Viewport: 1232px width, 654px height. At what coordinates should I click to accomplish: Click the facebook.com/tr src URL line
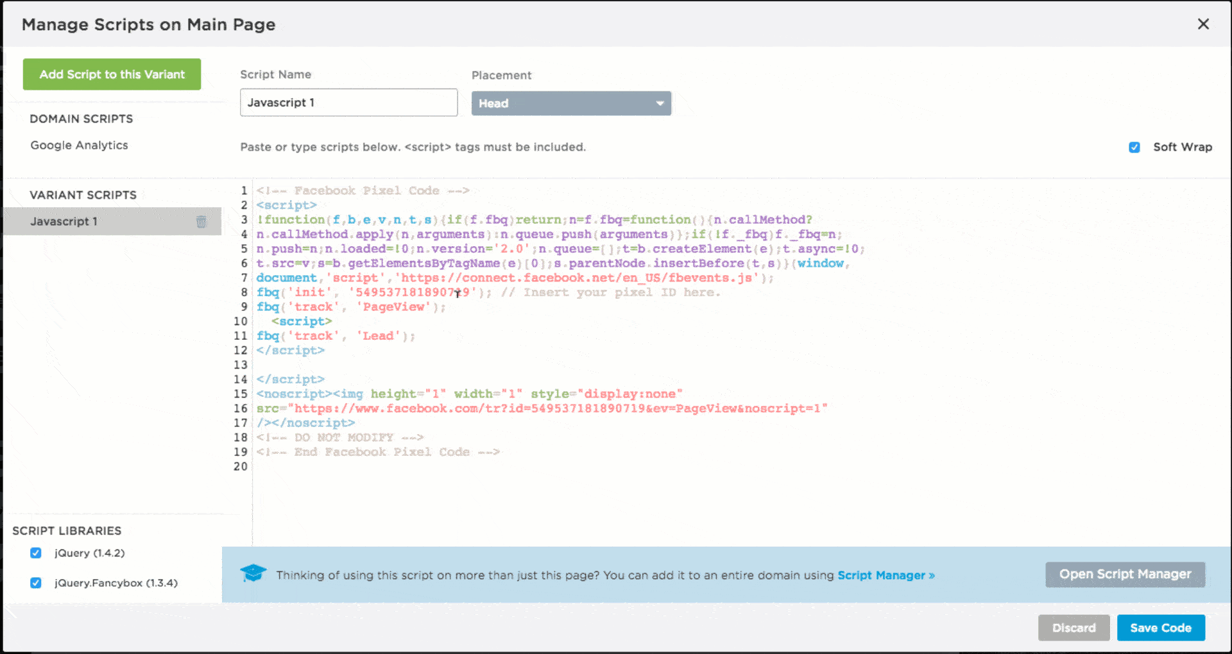[542, 408]
